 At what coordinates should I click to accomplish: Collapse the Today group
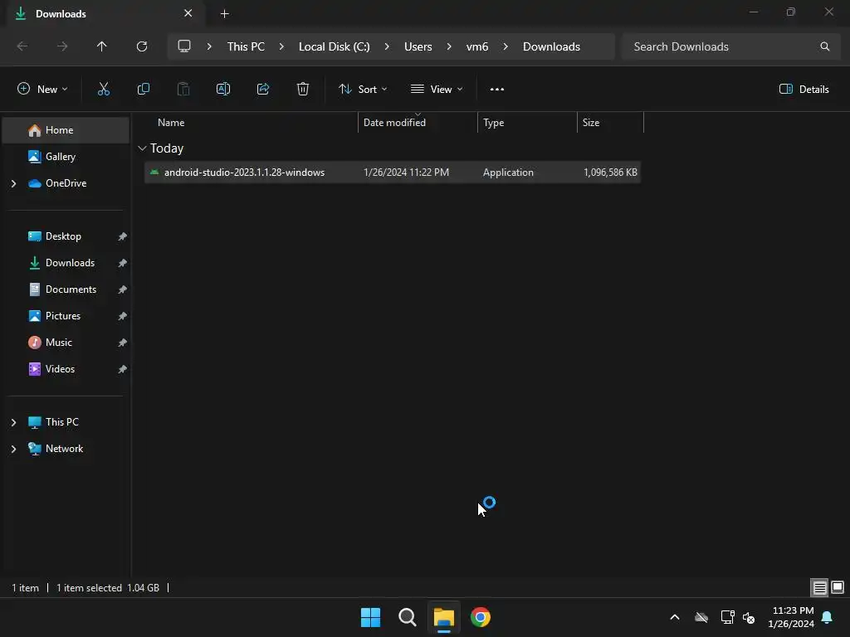point(142,148)
